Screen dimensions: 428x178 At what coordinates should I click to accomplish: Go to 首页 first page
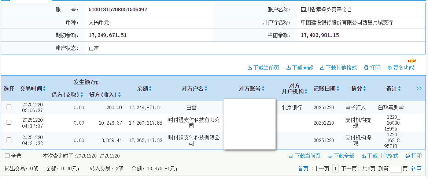[x=303, y=169]
